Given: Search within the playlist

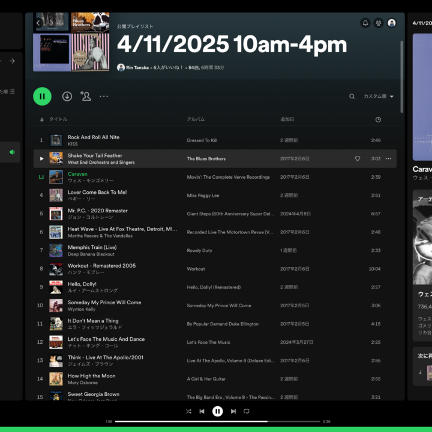Looking at the screenshot, I should [x=352, y=97].
